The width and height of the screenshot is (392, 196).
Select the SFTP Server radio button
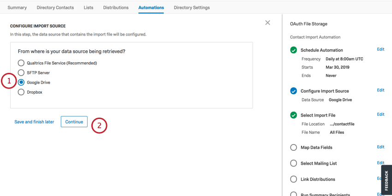click(x=21, y=73)
